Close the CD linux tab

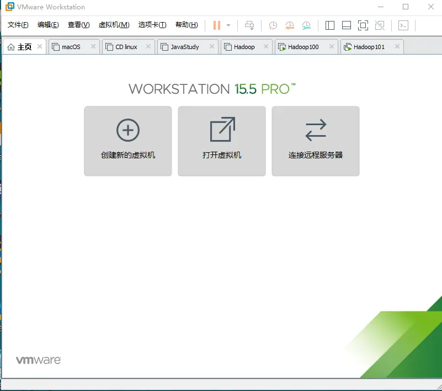tap(148, 46)
